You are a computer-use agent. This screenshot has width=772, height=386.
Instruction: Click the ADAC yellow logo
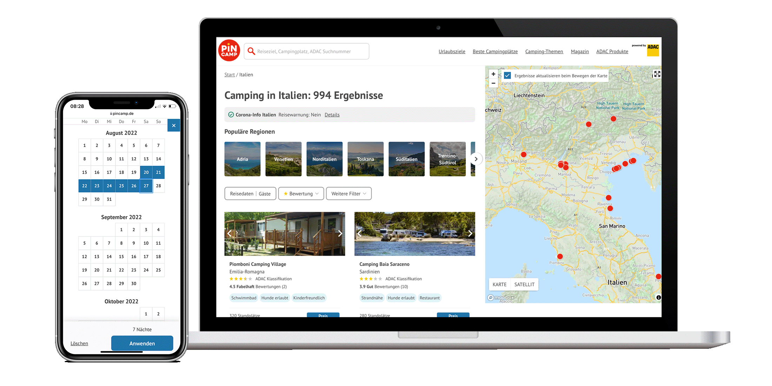pyautogui.click(x=653, y=50)
